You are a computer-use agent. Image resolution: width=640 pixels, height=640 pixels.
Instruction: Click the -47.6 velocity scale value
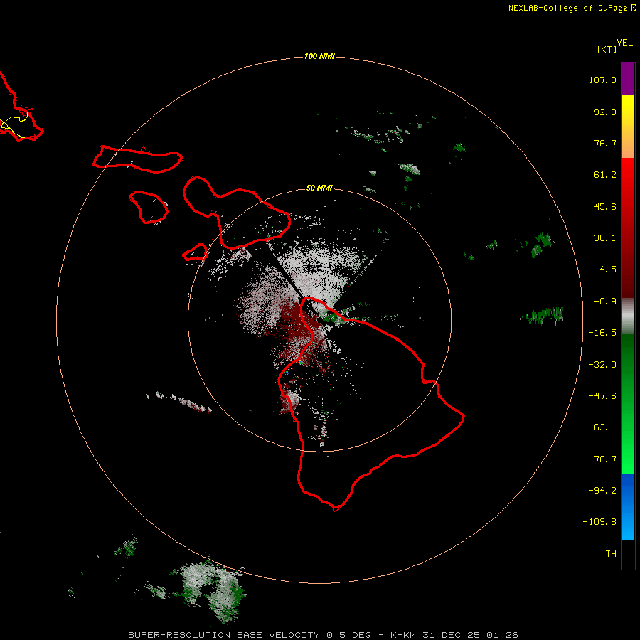click(x=602, y=396)
